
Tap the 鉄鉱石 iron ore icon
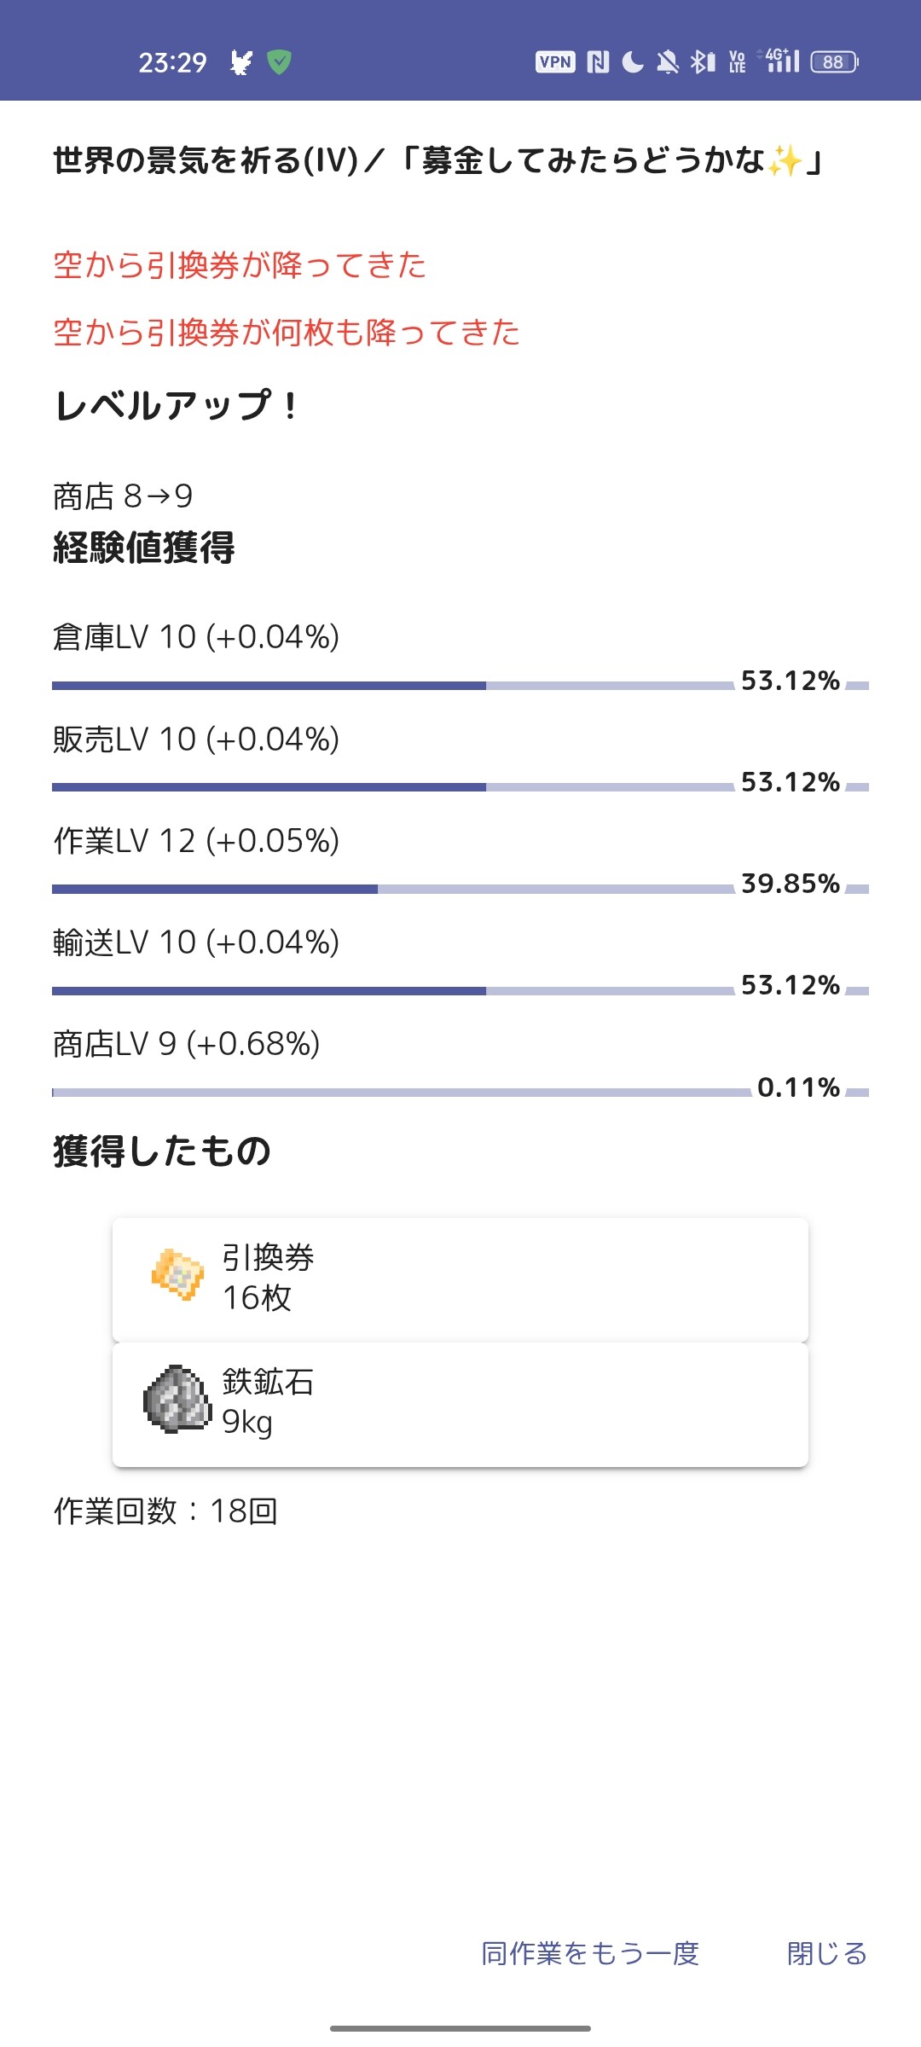177,1400
